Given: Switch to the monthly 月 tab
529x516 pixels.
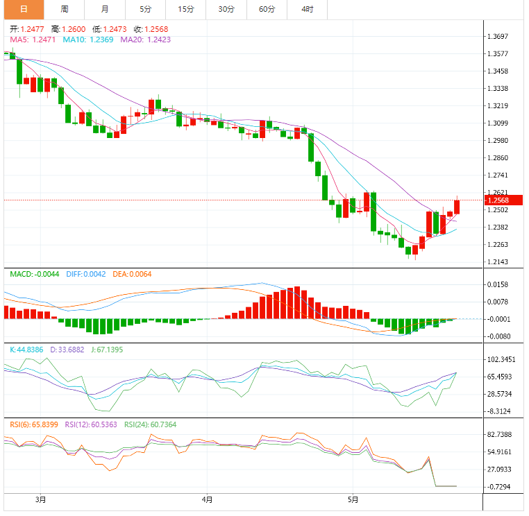Looking at the screenshot, I should (105, 10).
